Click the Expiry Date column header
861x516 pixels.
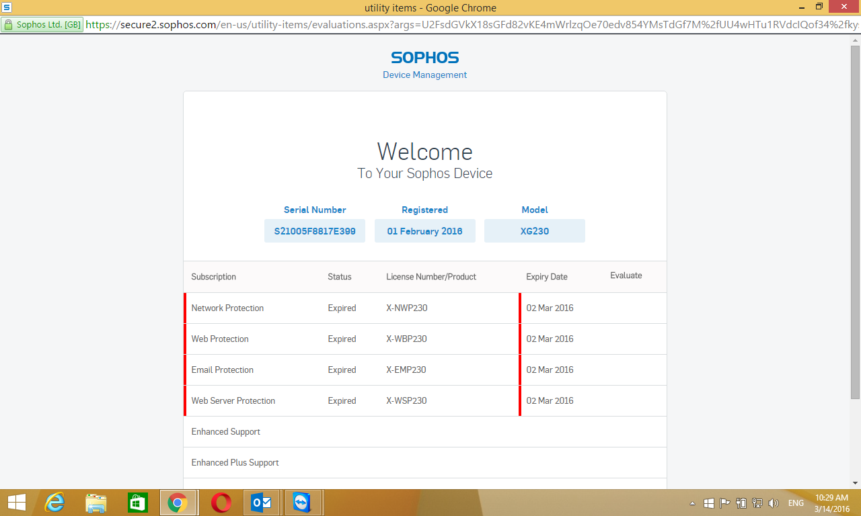pyautogui.click(x=547, y=277)
